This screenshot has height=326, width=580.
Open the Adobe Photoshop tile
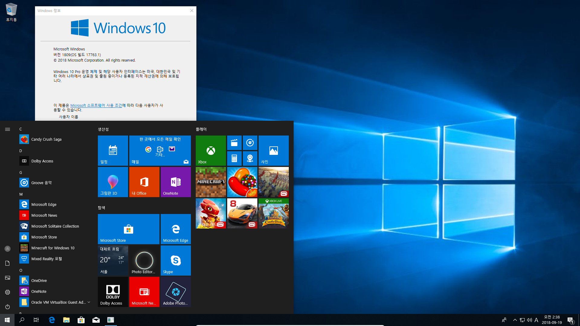(176, 292)
